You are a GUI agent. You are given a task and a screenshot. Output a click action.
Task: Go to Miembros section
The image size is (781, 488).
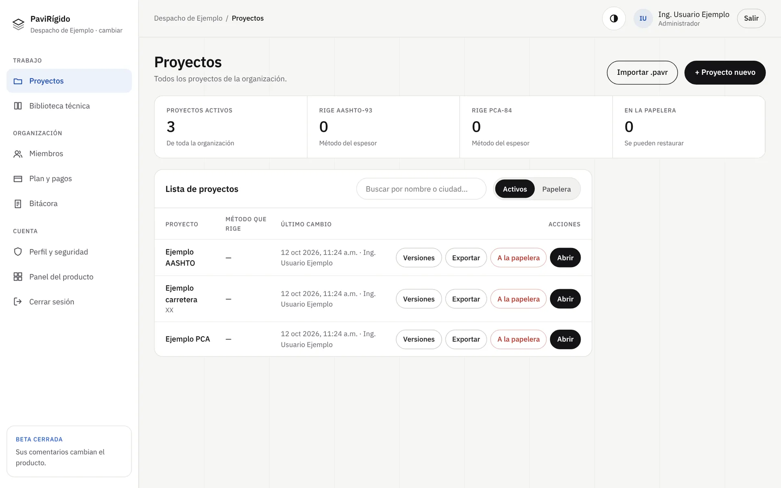(x=69, y=154)
